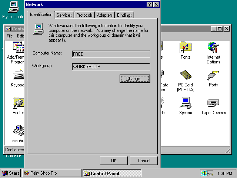This screenshot has height=178, width=237.
Task: Select the Identification tab
Action: coord(41,14)
